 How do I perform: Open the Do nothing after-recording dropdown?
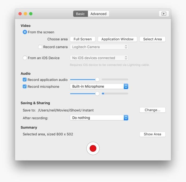(x=99, y=118)
